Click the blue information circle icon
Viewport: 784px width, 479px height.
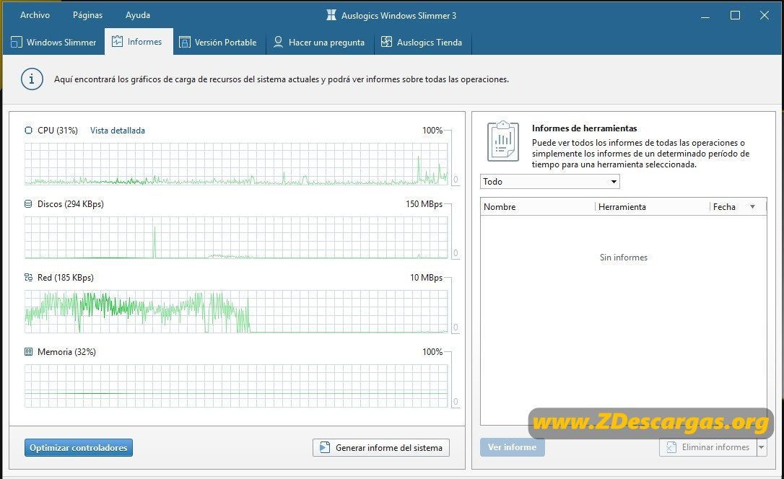pyautogui.click(x=32, y=79)
